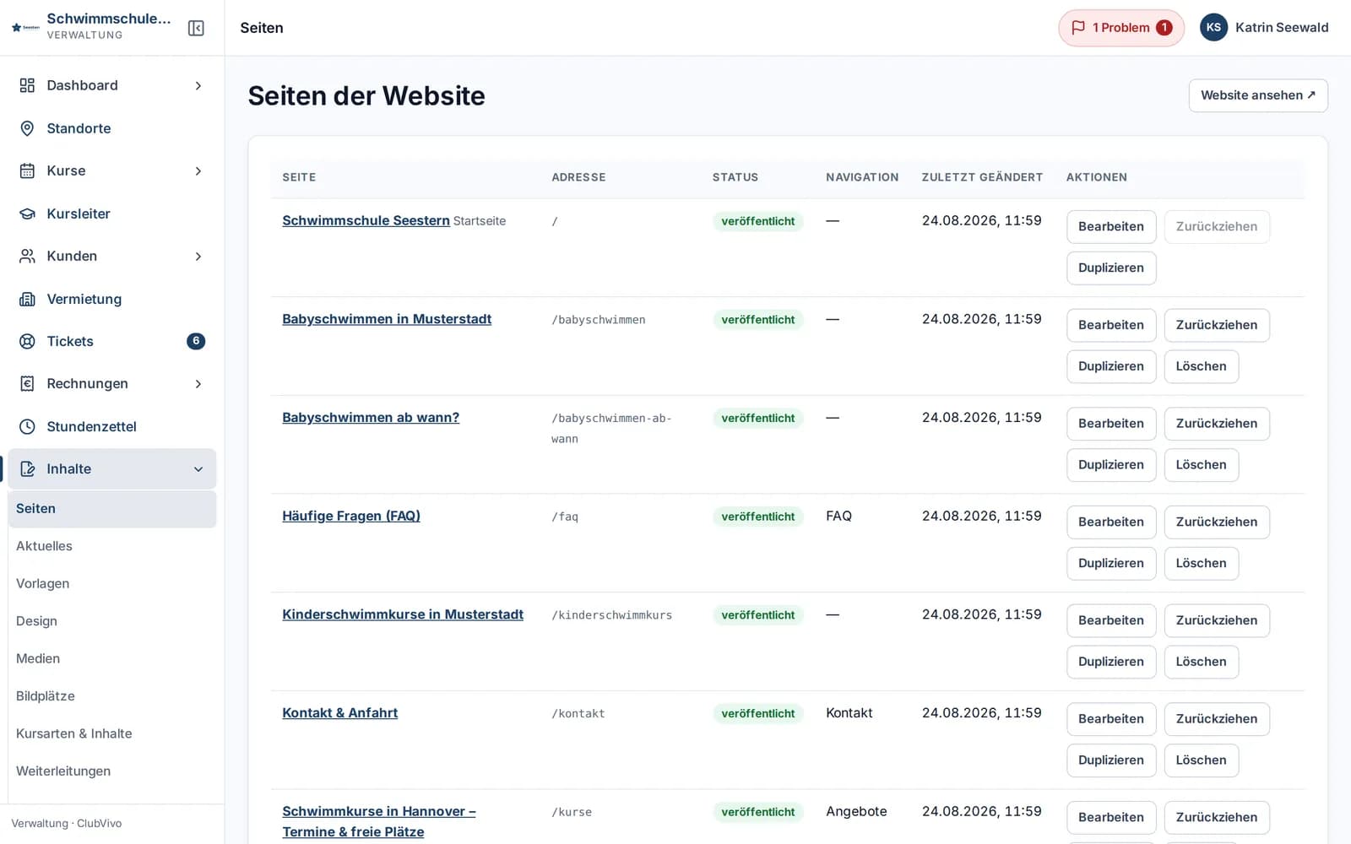This screenshot has height=844, width=1351.
Task: Open the Bildplätze submenu item
Action: (112, 696)
